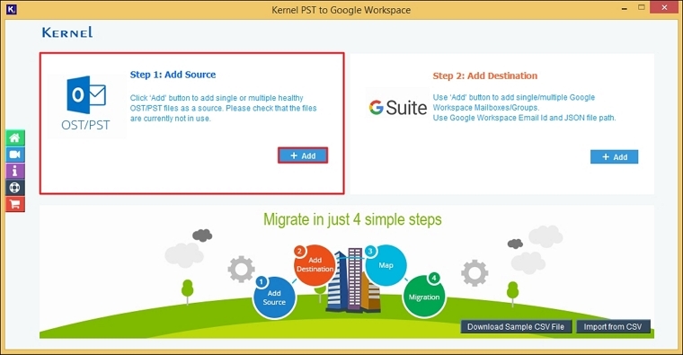Open the support lifebuoy icon

[14, 188]
